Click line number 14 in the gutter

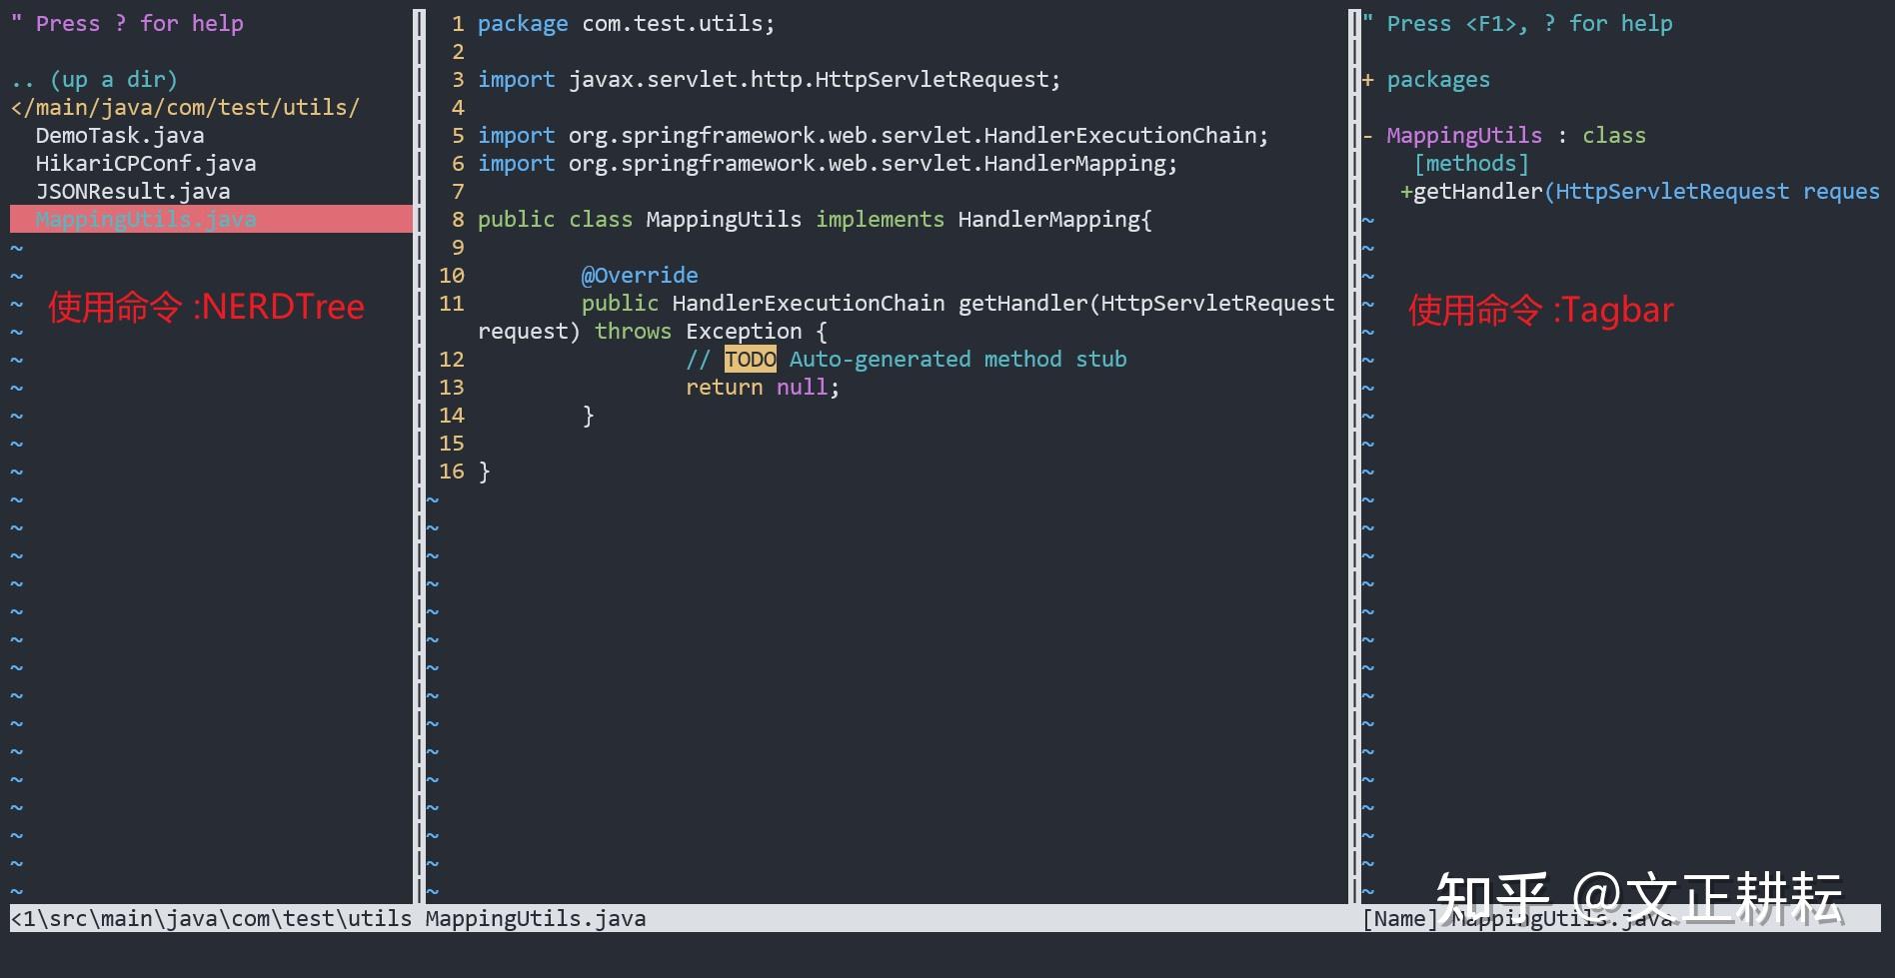tap(452, 415)
